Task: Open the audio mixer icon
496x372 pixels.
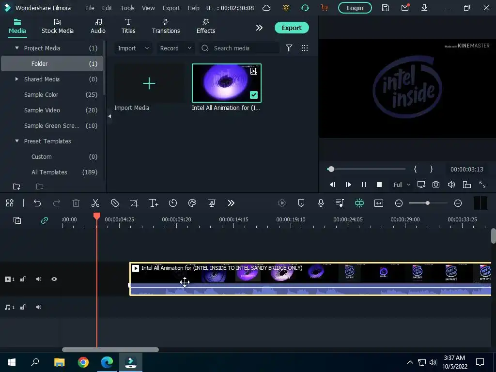Action: coord(340,203)
